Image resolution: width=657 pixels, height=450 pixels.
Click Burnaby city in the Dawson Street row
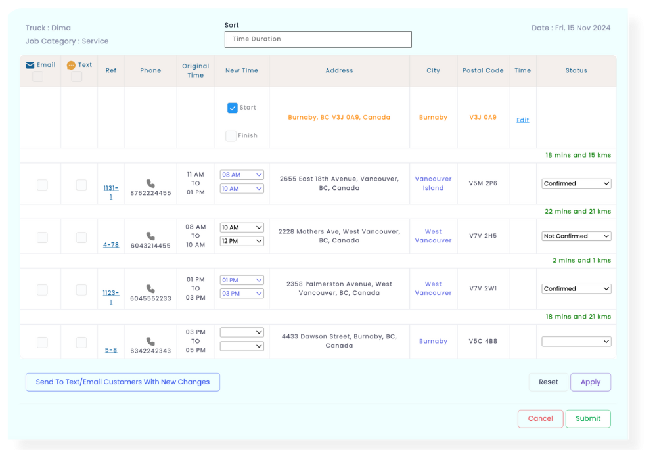coord(433,341)
